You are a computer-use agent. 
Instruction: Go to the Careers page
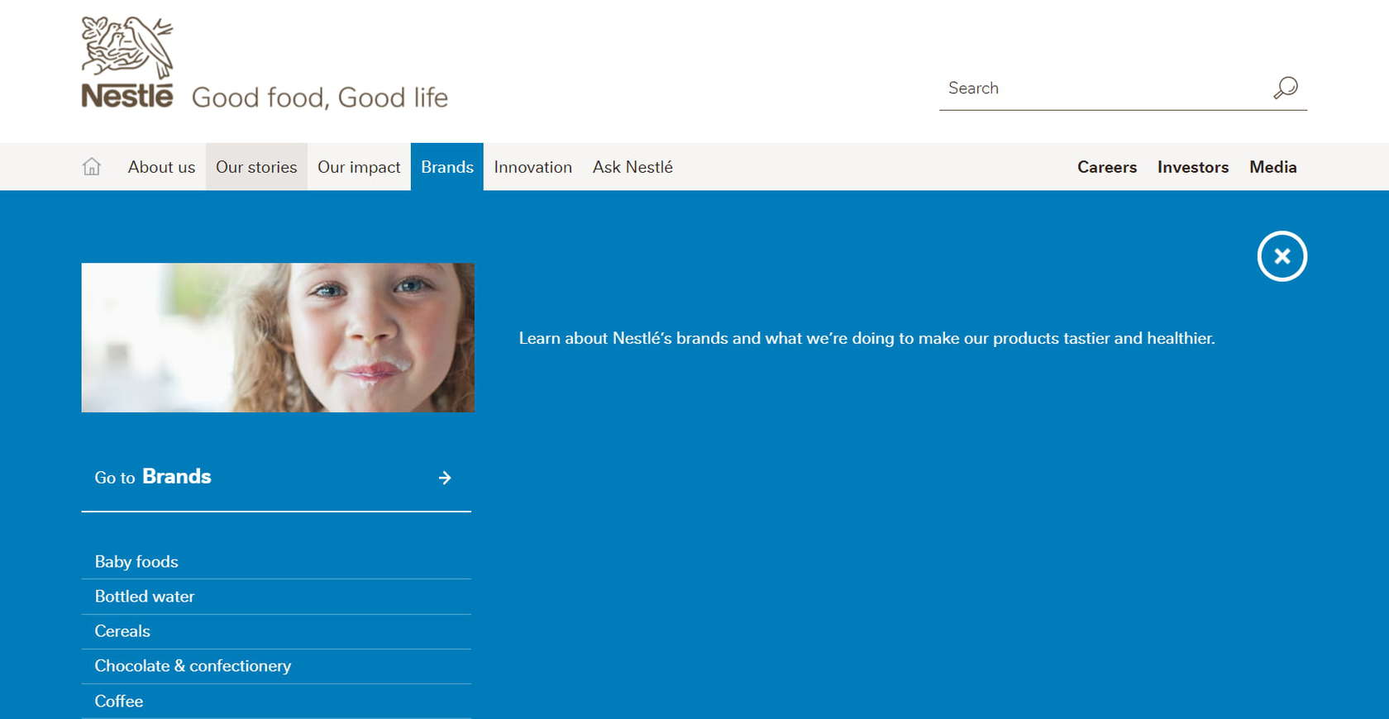1106,167
